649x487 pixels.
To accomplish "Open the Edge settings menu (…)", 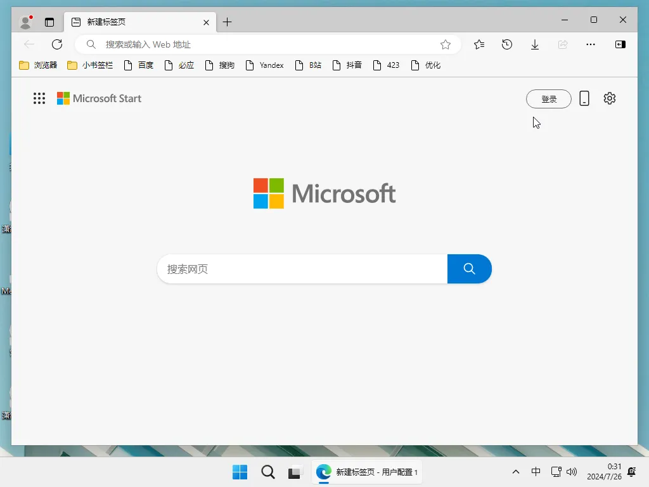I will pos(591,44).
